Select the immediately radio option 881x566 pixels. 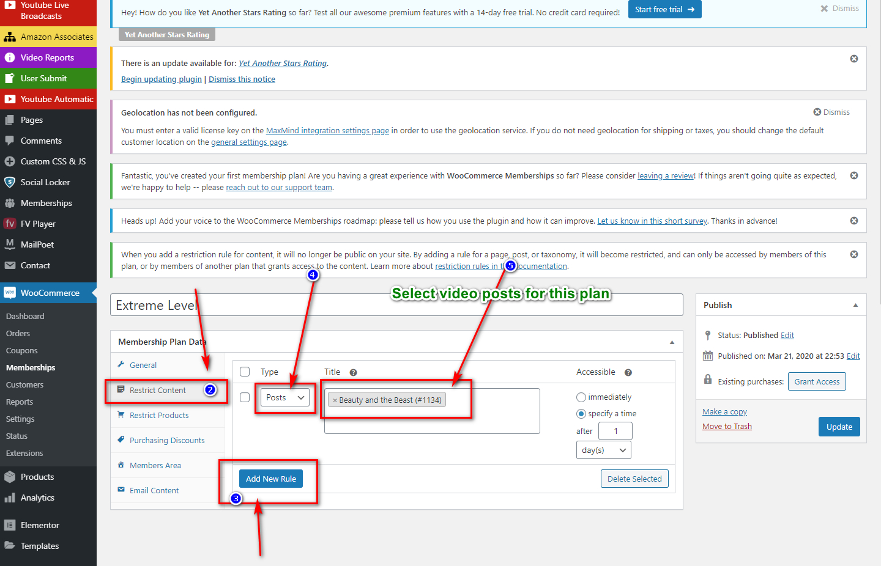click(581, 397)
